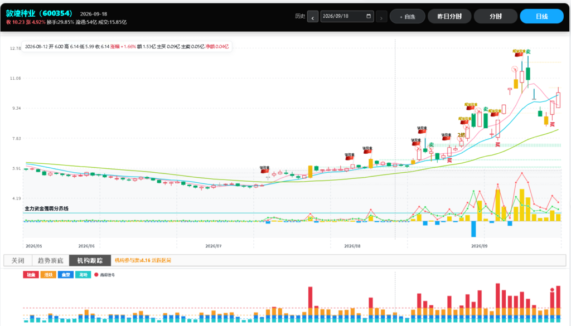Click the 2进 marker on the candlestick chart

[461, 135]
